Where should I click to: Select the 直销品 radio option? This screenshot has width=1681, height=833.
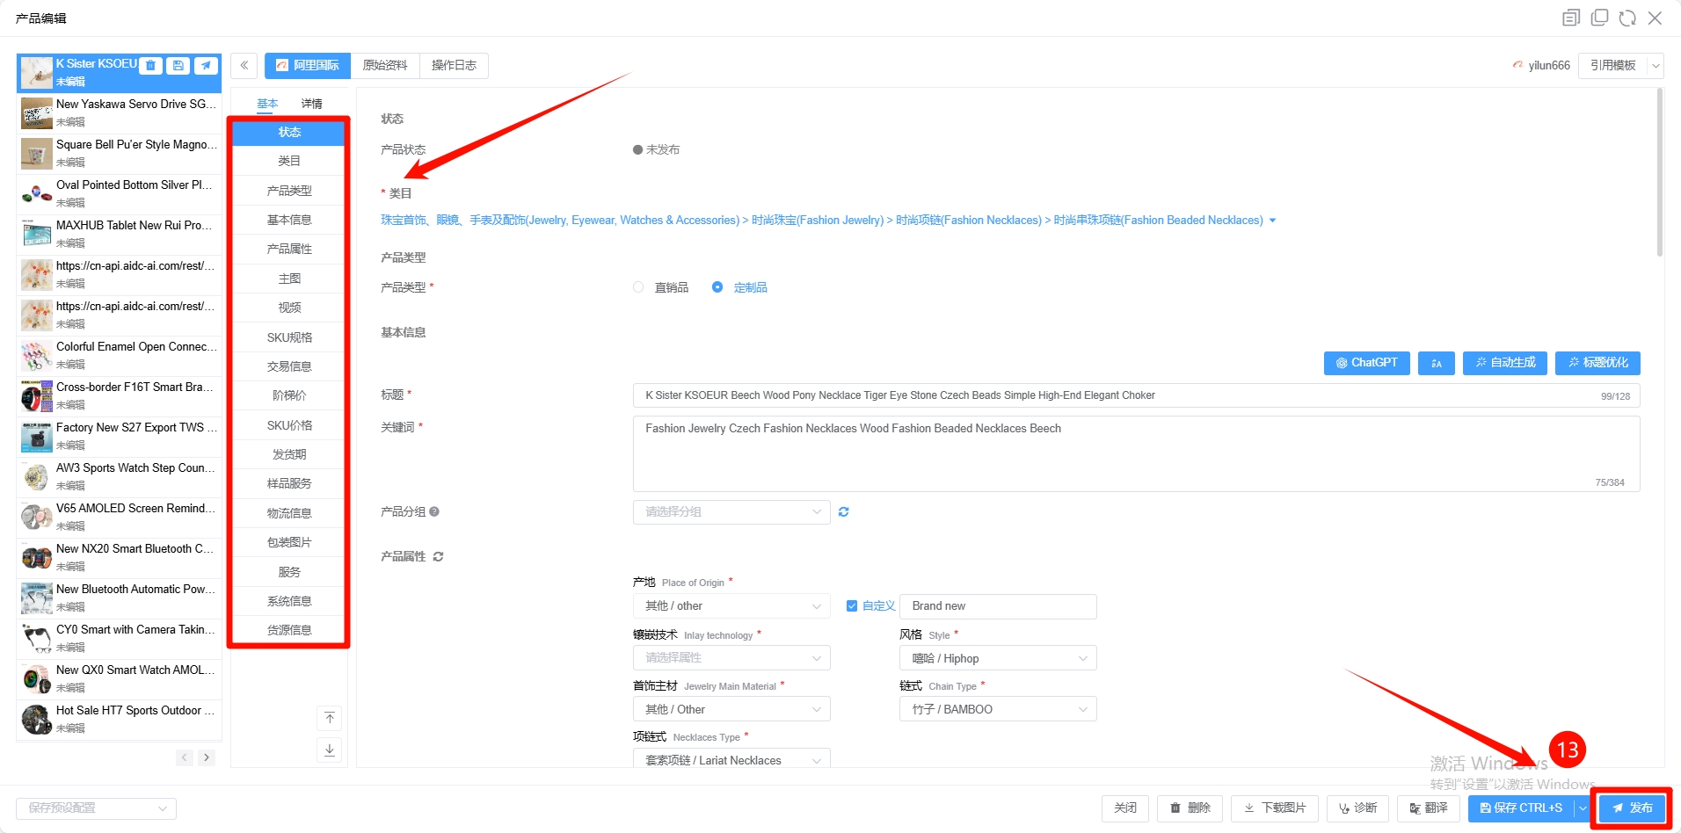638,287
